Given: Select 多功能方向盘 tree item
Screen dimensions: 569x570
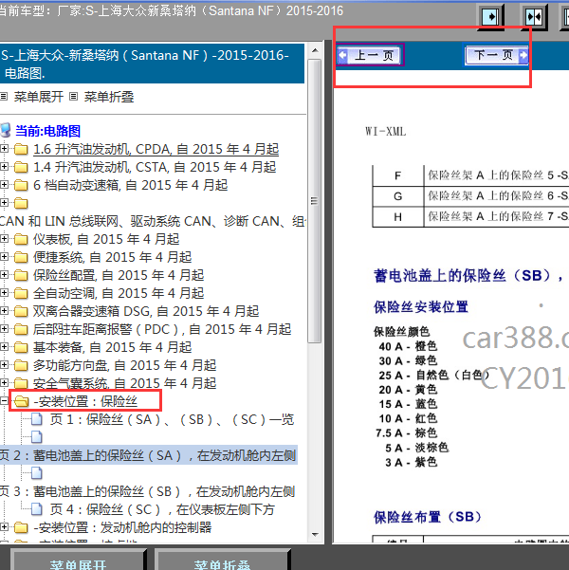Looking at the screenshot, I should point(125,365).
